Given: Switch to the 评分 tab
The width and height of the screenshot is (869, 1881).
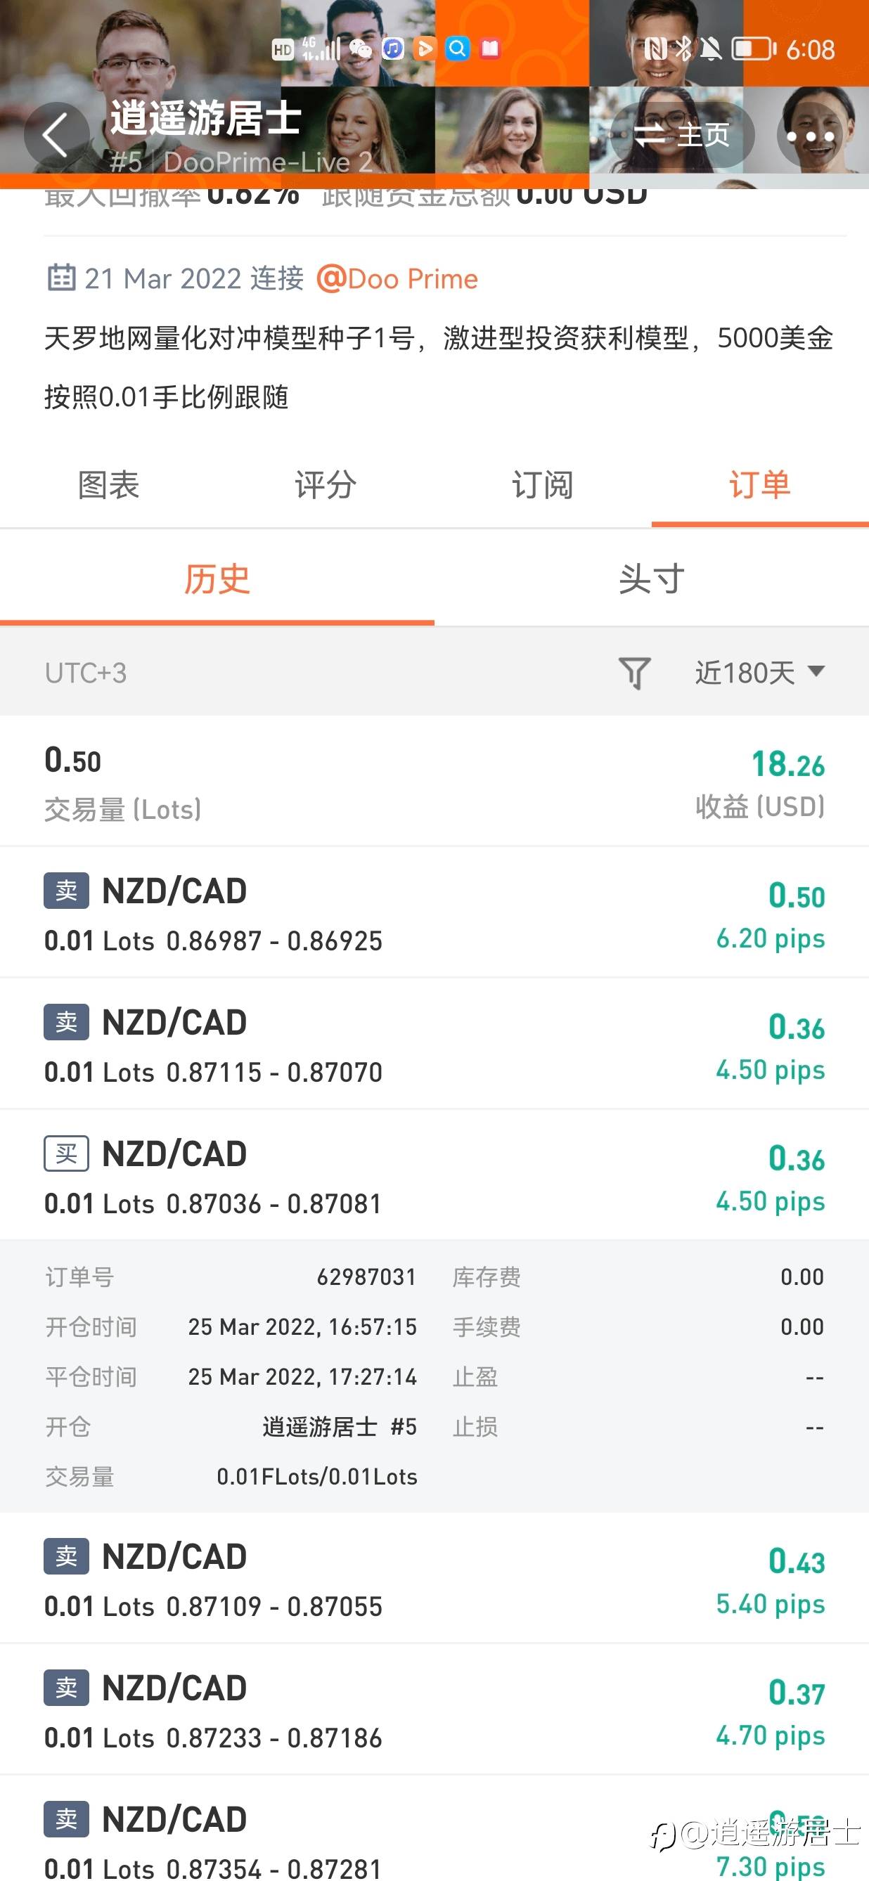Looking at the screenshot, I should tap(326, 485).
